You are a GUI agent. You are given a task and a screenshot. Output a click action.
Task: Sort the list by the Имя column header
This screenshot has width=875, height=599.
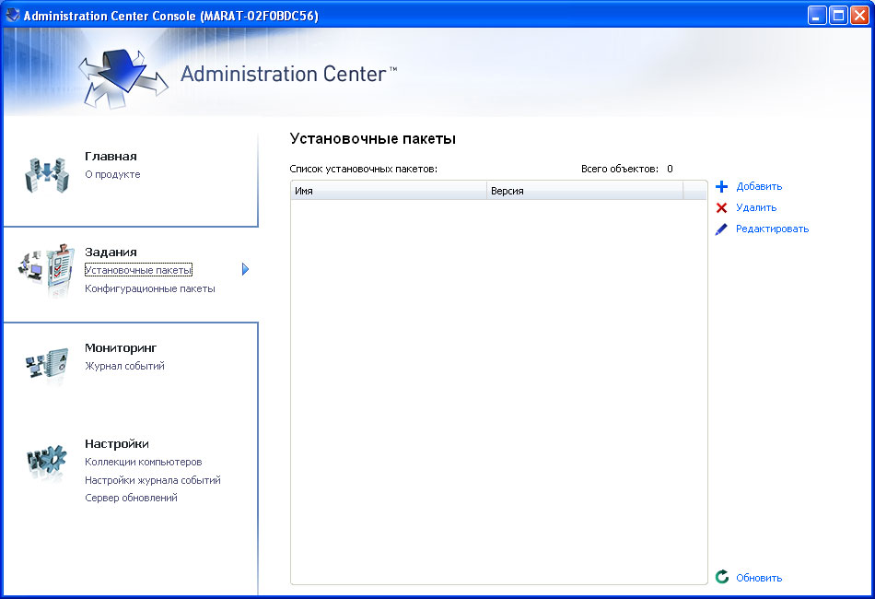click(x=389, y=191)
